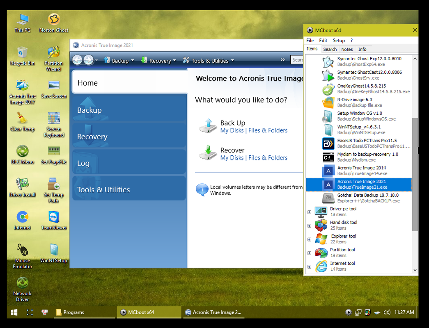Expand the Partition tool group
This screenshot has width=429, height=328.
point(309,253)
